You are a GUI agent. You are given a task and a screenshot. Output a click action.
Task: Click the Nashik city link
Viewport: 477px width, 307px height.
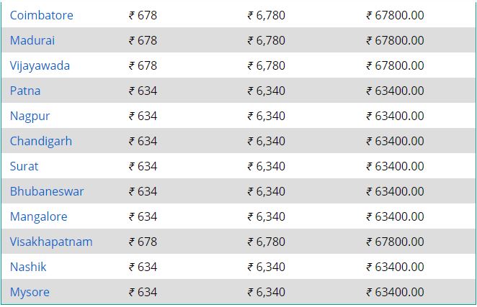pyautogui.click(x=28, y=267)
